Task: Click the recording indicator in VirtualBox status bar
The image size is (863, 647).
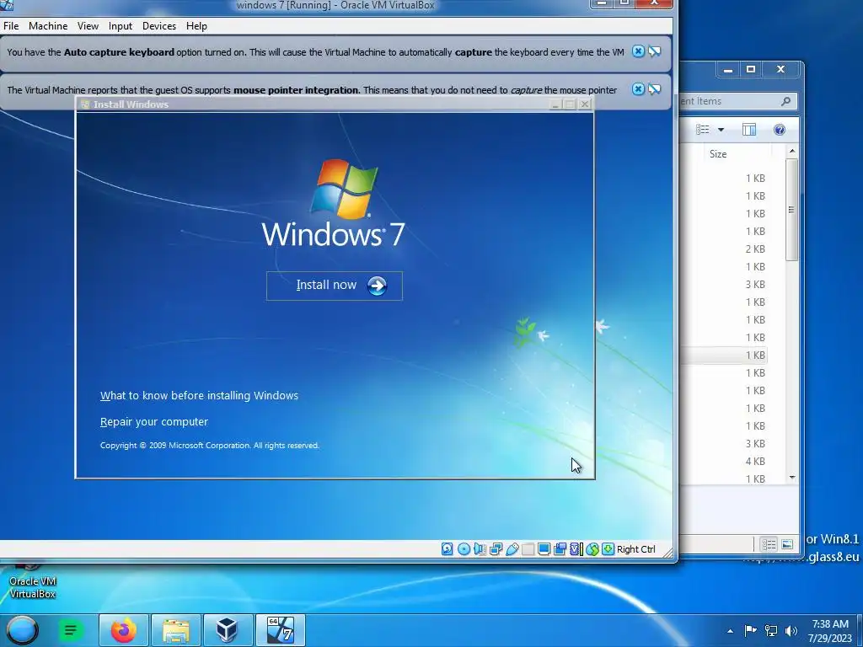Action: [x=560, y=549]
